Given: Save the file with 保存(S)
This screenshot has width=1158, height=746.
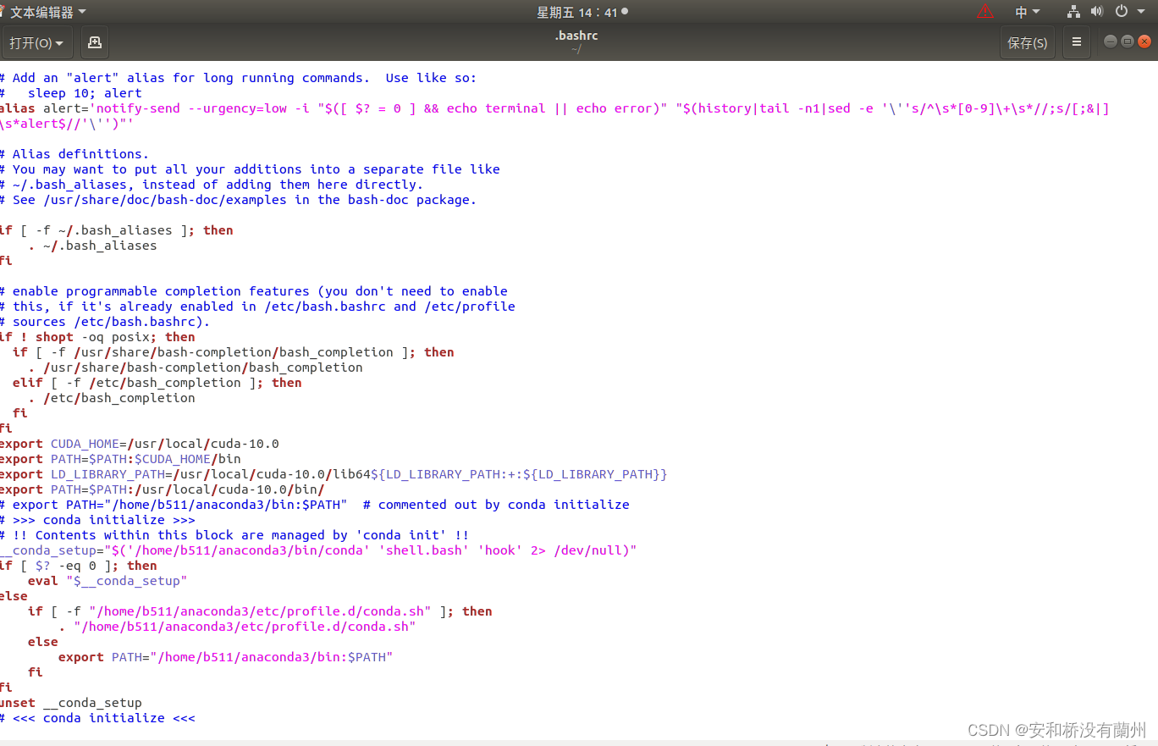Looking at the screenshot, I should coord(1027,42).
